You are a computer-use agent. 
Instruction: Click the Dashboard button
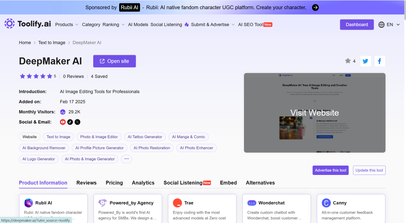(x=356, y=24)
